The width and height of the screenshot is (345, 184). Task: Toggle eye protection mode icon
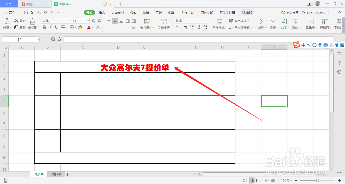(273, 180)
